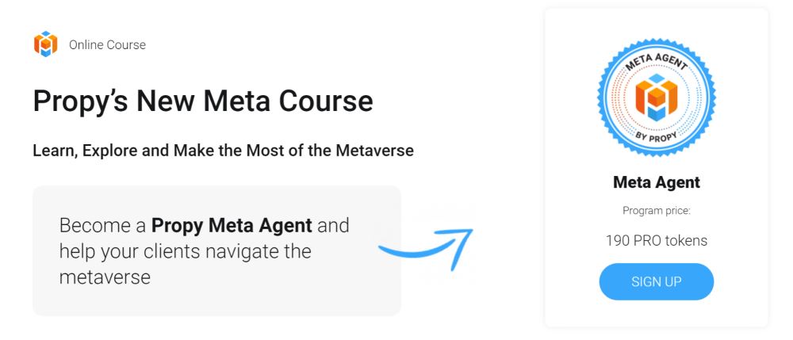Click the word "Metaverse" in the subtitle
The width and height of the screenshot is (793, 340).
374,151
